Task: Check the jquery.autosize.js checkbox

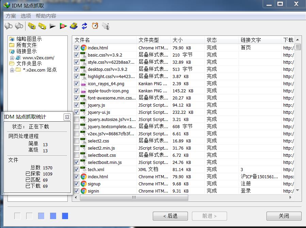Action: (x=77, y=119)
